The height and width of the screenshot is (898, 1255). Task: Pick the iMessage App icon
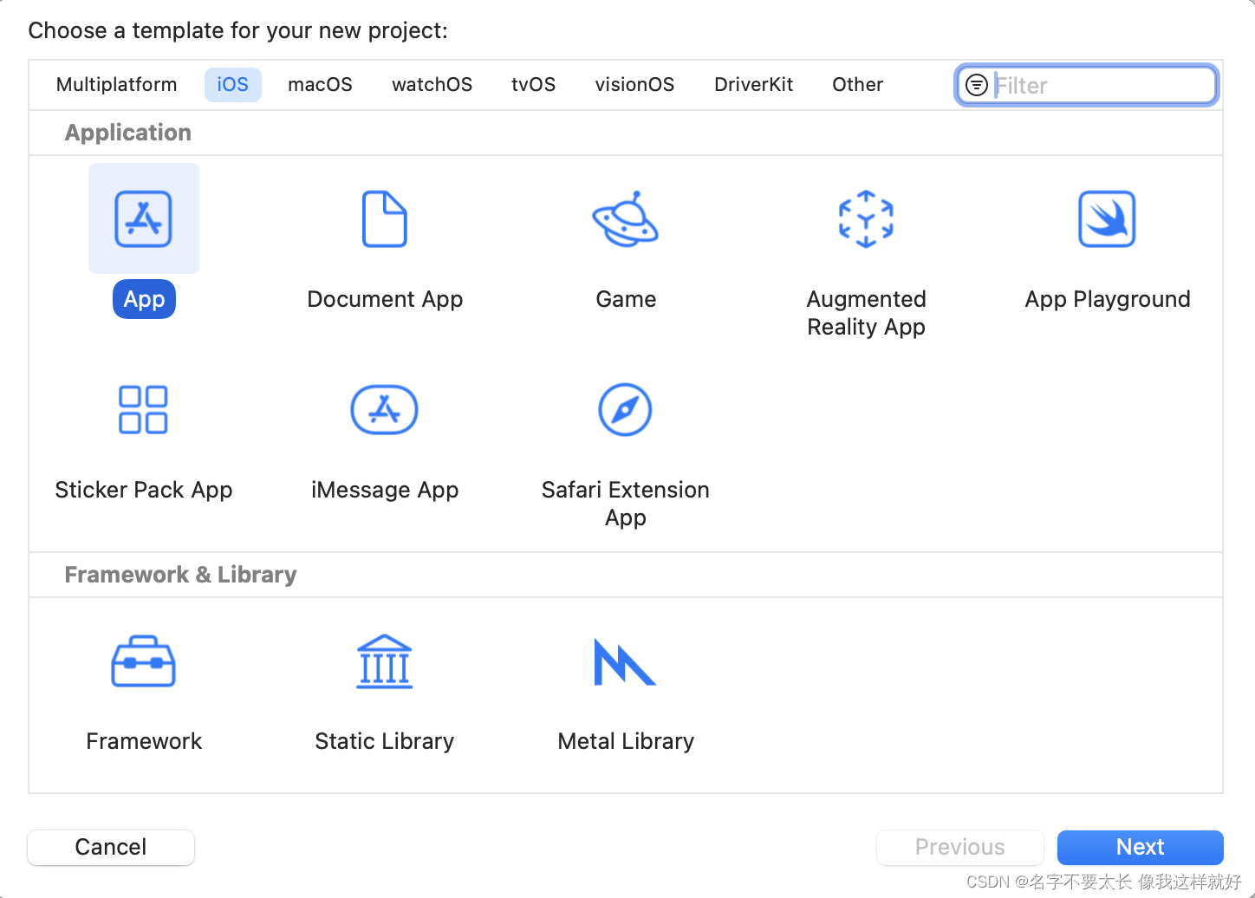click(x=384, y=409)
